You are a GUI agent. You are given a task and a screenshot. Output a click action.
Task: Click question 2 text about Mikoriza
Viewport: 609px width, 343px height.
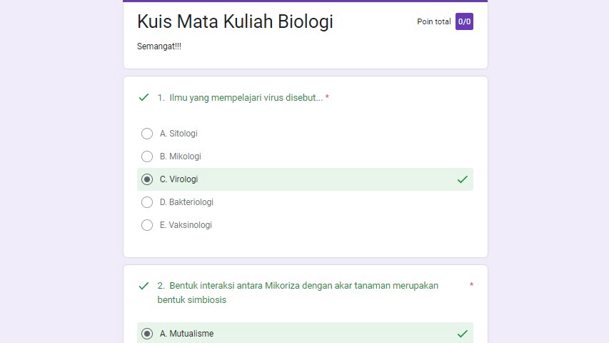298,292
